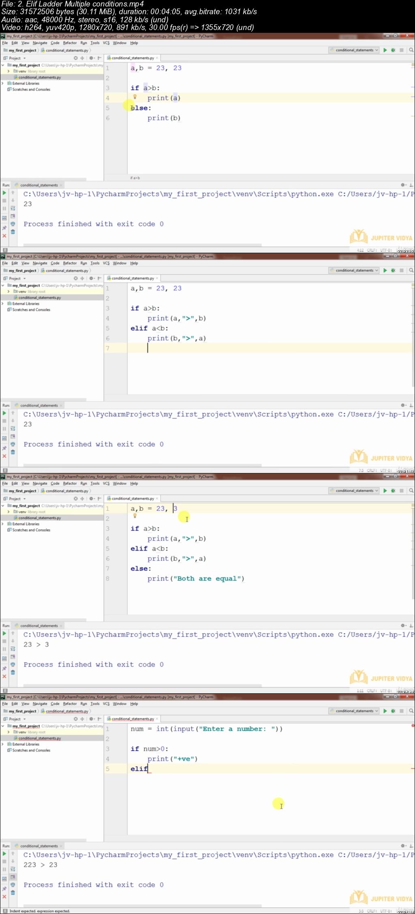415x914 pixels.
Task: Open conditional_statements run configuration dropdown above 'Enter a number' code
Action: (x=354, y=711)
